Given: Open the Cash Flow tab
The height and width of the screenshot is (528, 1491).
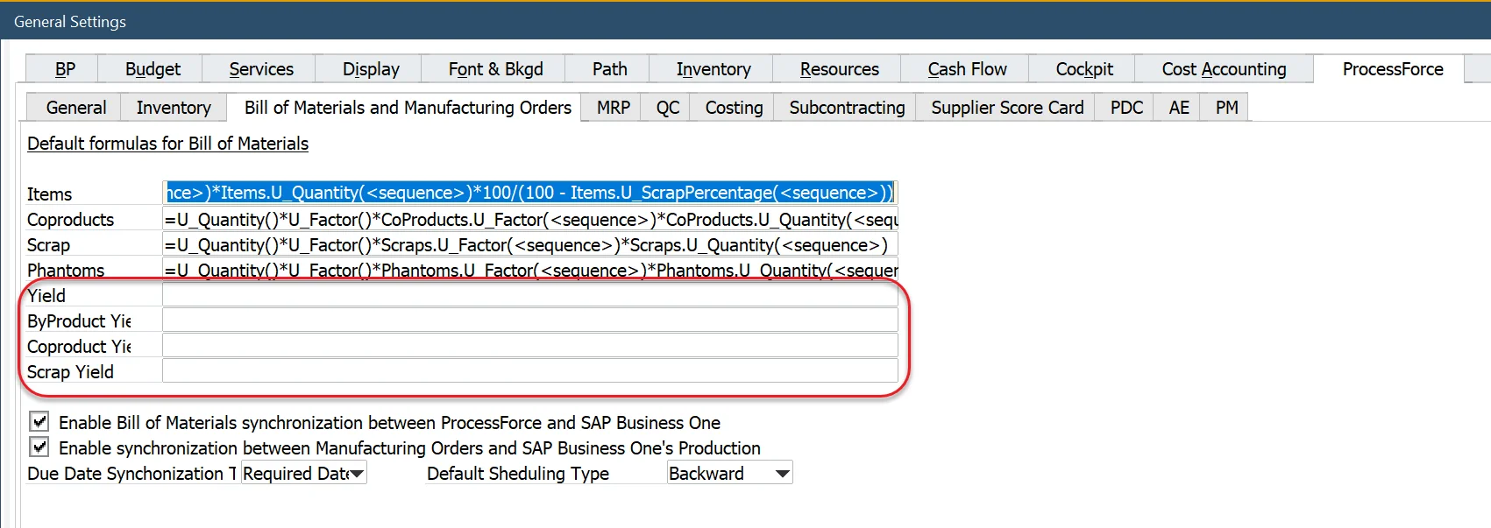Looking at the screenshot, I should (967, 69).
